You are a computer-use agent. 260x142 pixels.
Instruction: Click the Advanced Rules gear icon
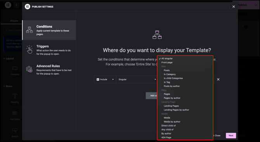(x=29, y=69)
